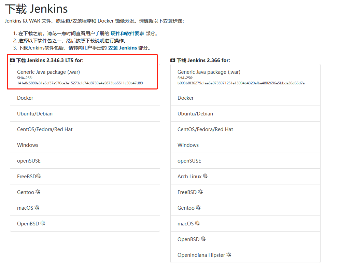The height and width of the screenshot is (264, 339).
Task: Click the gear icon next to LTS FreeBSD
Action: pyautogui.click(x=39, y=176)
